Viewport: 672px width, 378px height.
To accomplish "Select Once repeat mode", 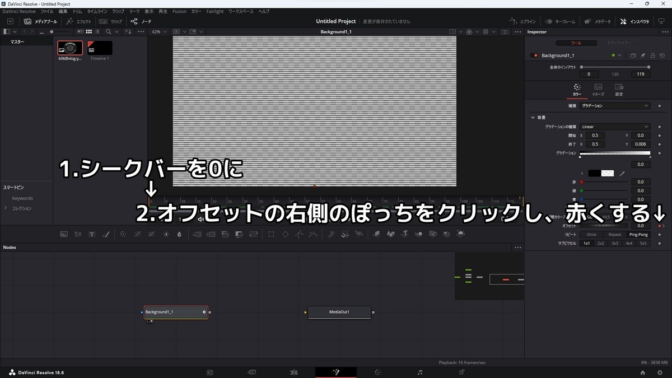I will point(591,235).
